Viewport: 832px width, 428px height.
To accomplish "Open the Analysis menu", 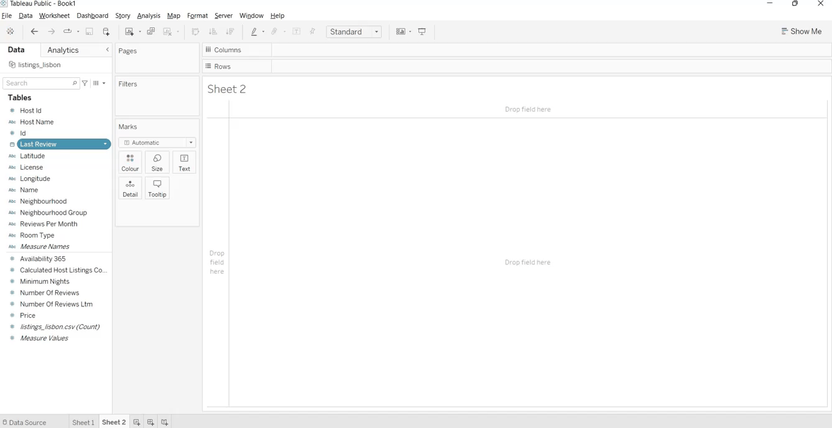I will 149,16.
